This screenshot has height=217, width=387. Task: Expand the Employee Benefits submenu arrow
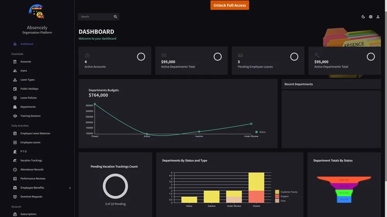[70, 188]
